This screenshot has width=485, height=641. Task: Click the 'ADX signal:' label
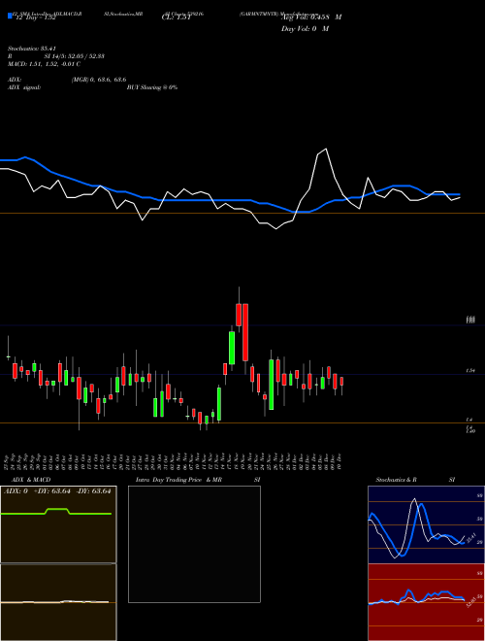pos(24,87)
